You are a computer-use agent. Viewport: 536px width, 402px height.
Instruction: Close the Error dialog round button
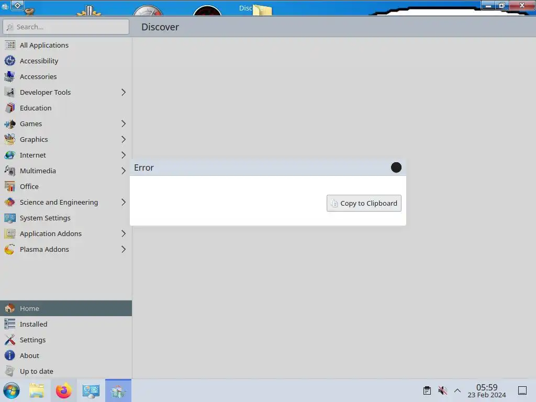click(396, 167)
